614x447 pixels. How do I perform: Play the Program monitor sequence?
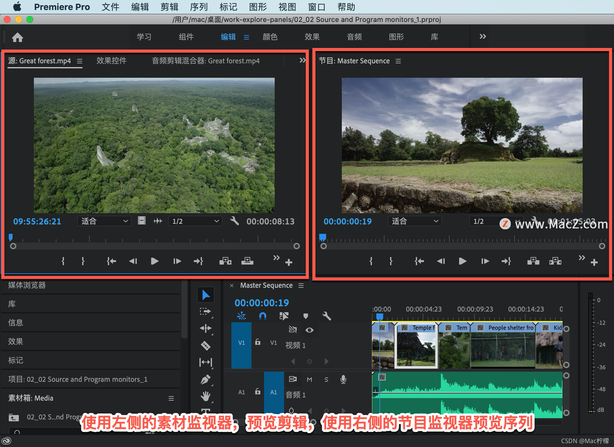pyautogui.click(x=462, y=261)
